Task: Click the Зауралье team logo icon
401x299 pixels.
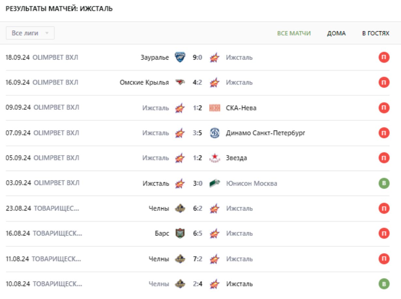Action: [180, 58]
